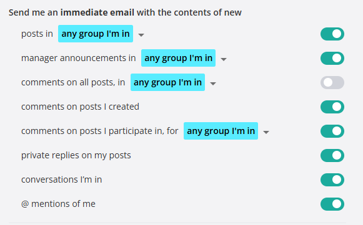The width and height of the screenshot is (363, 225).
Task: Disable immediate emails for posts in groups
Action: tap(332, 34)
